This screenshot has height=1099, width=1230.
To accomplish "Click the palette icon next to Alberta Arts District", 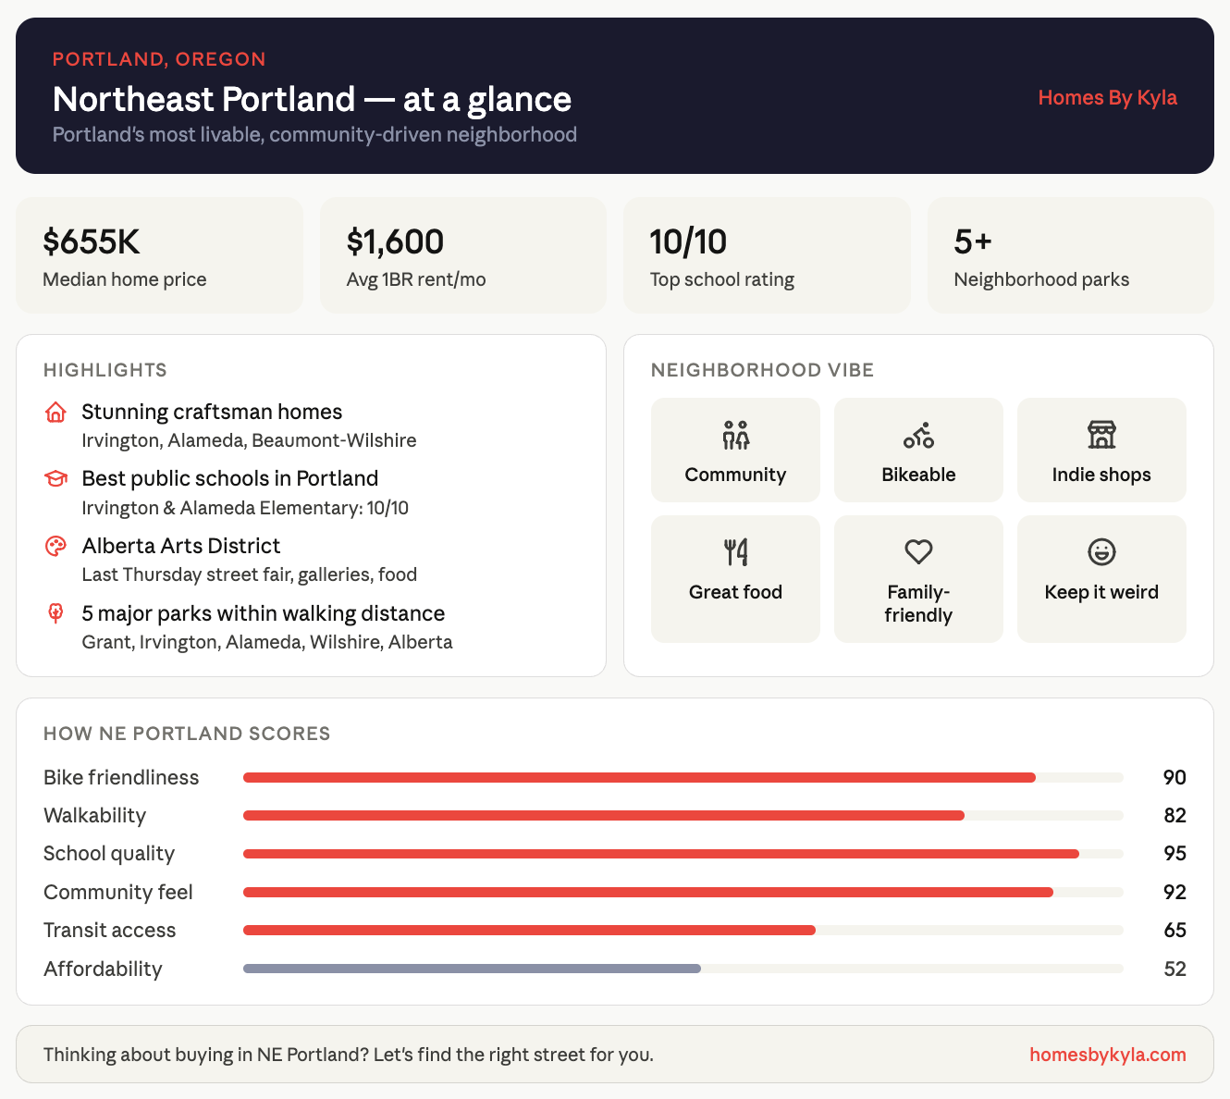I will pos(55,547).
